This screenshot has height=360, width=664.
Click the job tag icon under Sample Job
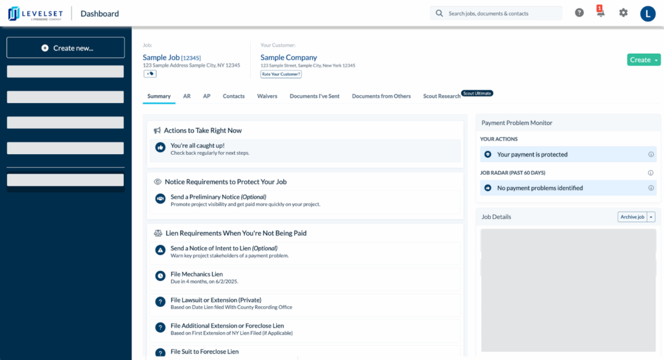(x=150, y=74)
